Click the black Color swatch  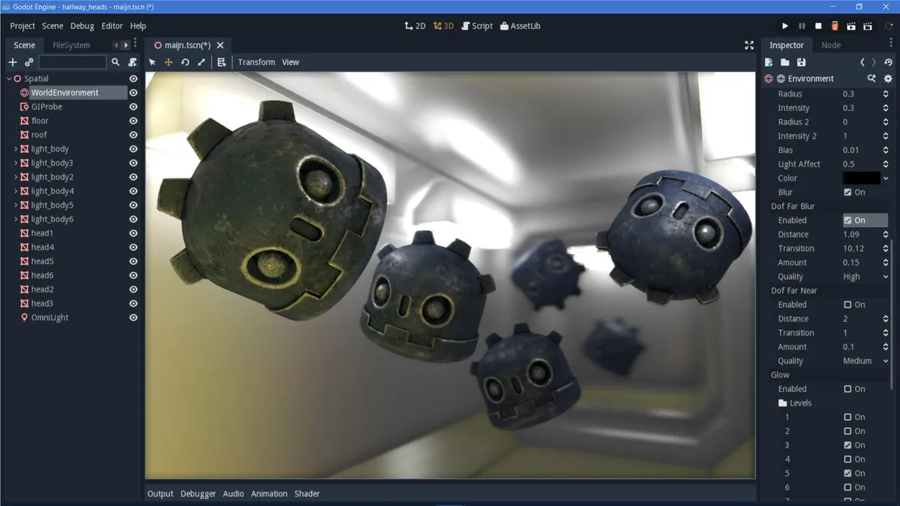click(861, 178)
